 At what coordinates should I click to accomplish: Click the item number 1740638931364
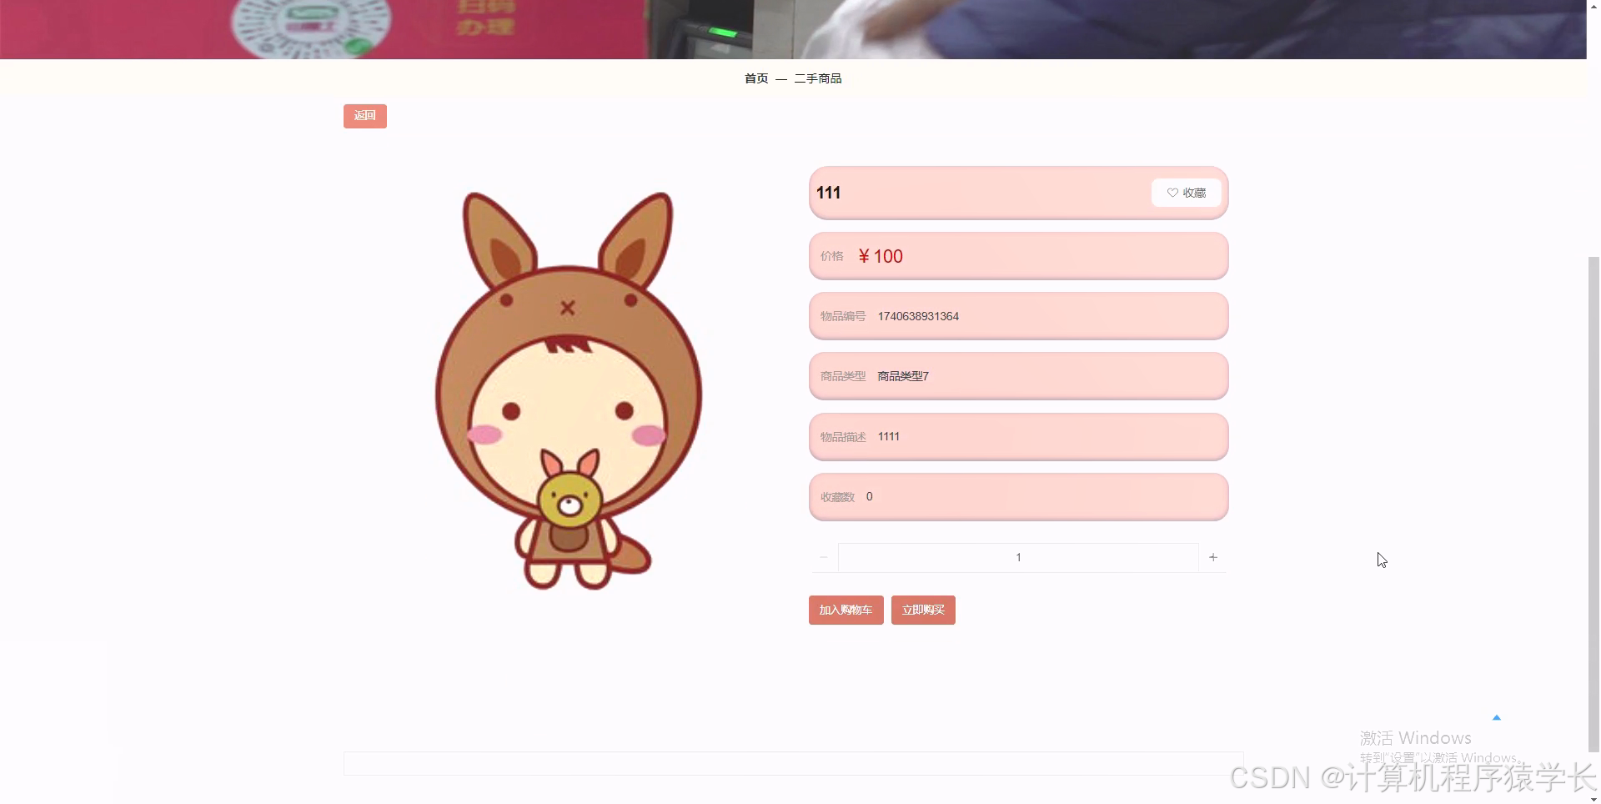(918, 316)
